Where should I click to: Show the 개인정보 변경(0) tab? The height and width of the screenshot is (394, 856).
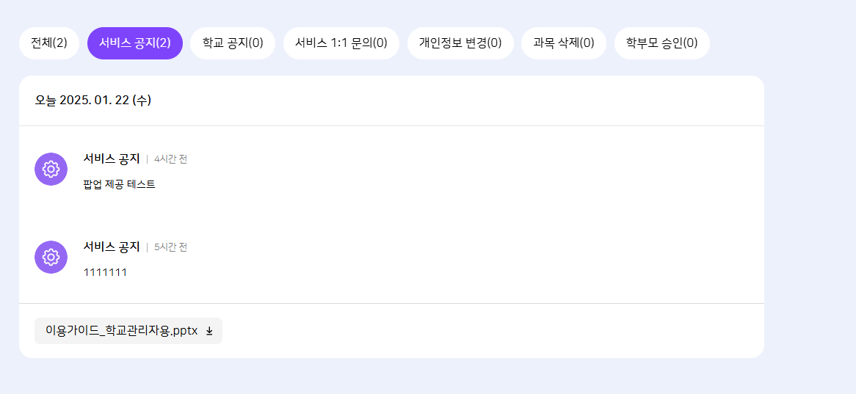[460, 43]
